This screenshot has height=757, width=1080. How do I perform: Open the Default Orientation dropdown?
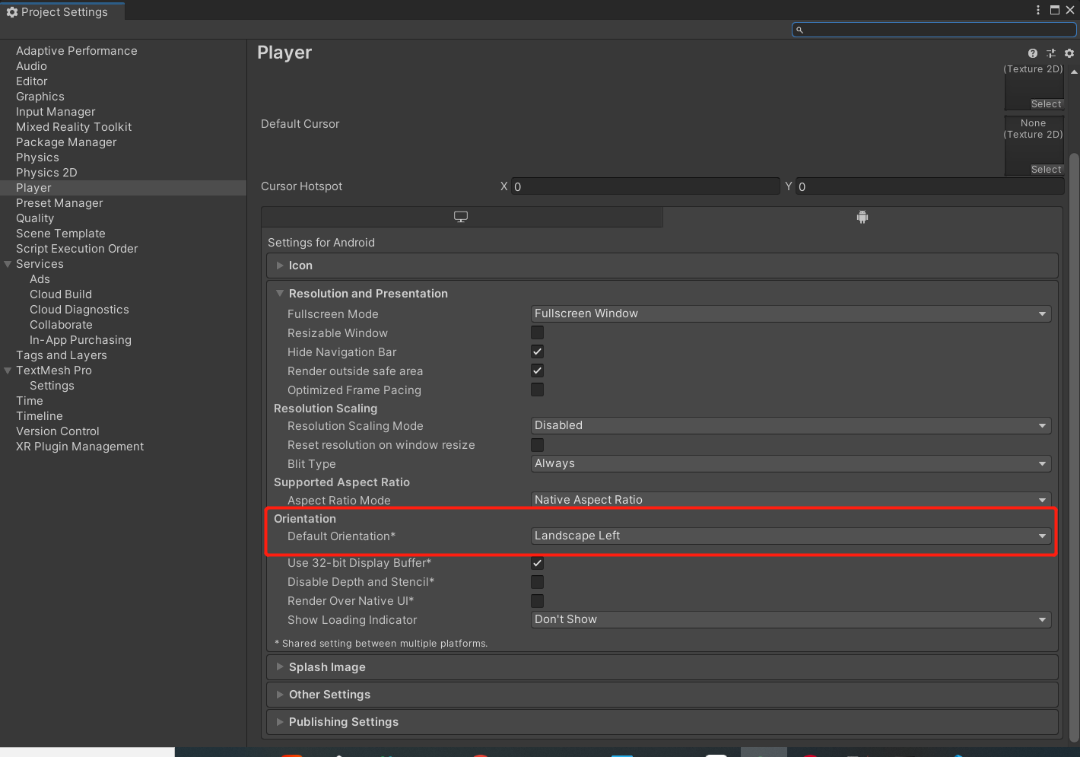791,536
